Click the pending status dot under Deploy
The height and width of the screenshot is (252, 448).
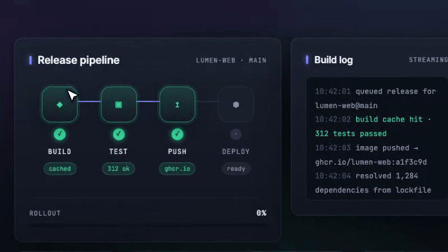(x=236, y=134)
